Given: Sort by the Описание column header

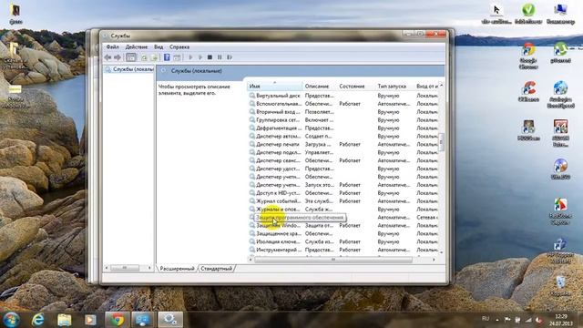Looking at the screenshot, I should point(320,86).
